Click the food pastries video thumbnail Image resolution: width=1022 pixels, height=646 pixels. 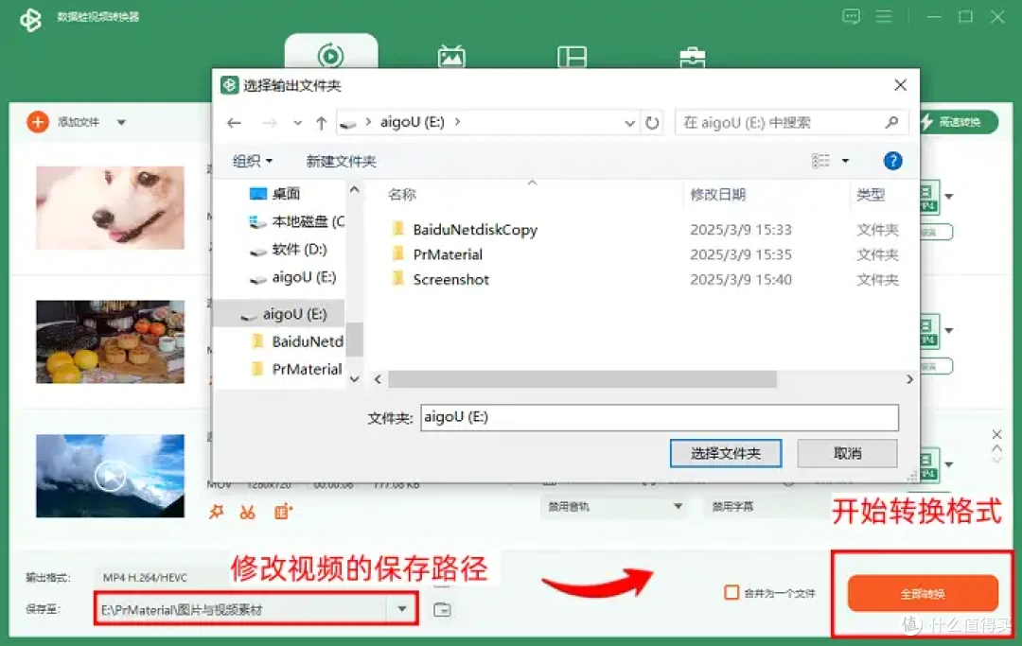(110, 341)
